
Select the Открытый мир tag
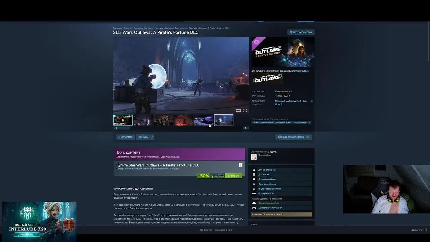point(300,122)
